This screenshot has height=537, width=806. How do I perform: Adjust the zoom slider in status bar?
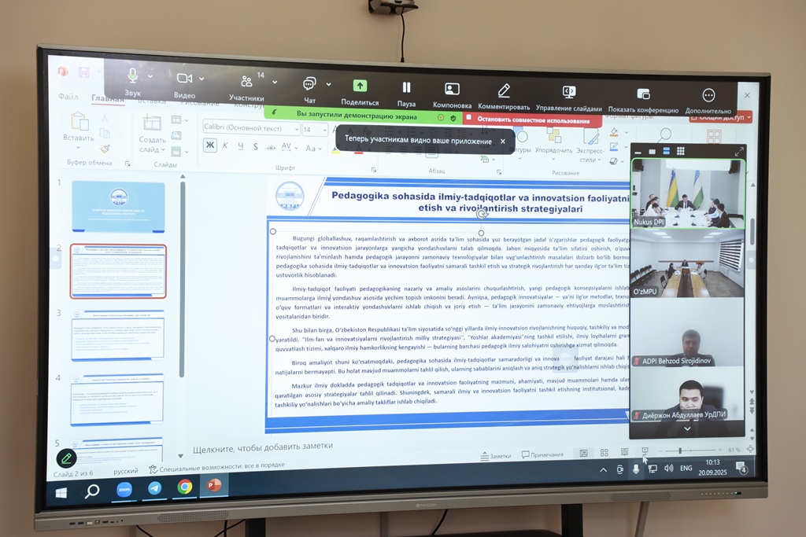click(680, 451)
